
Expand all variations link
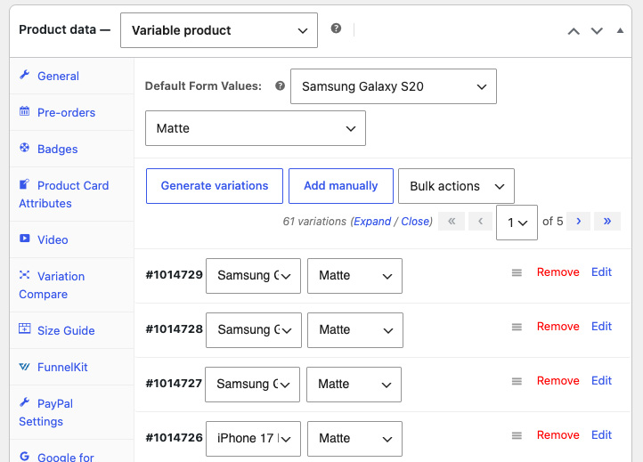[x=372, y=222]
